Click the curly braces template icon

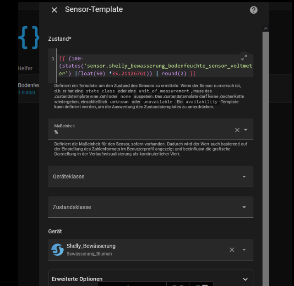28,38
